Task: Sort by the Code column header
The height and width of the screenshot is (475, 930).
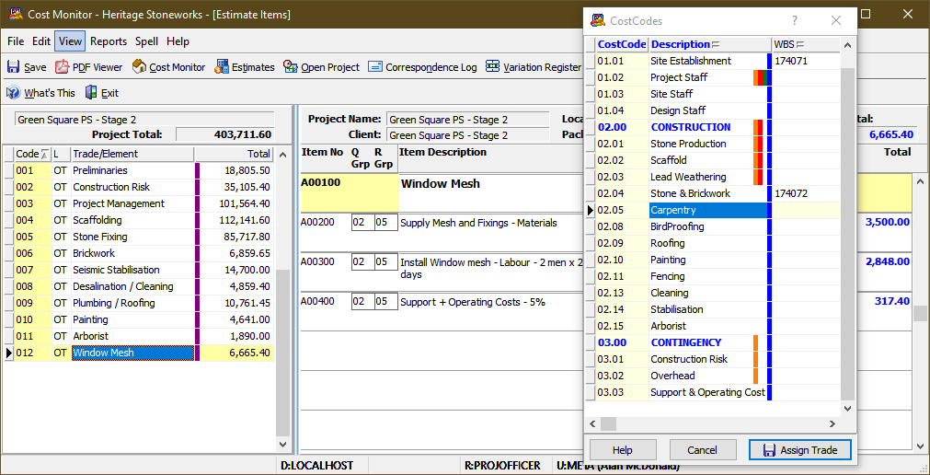Action: pos(32,154)
